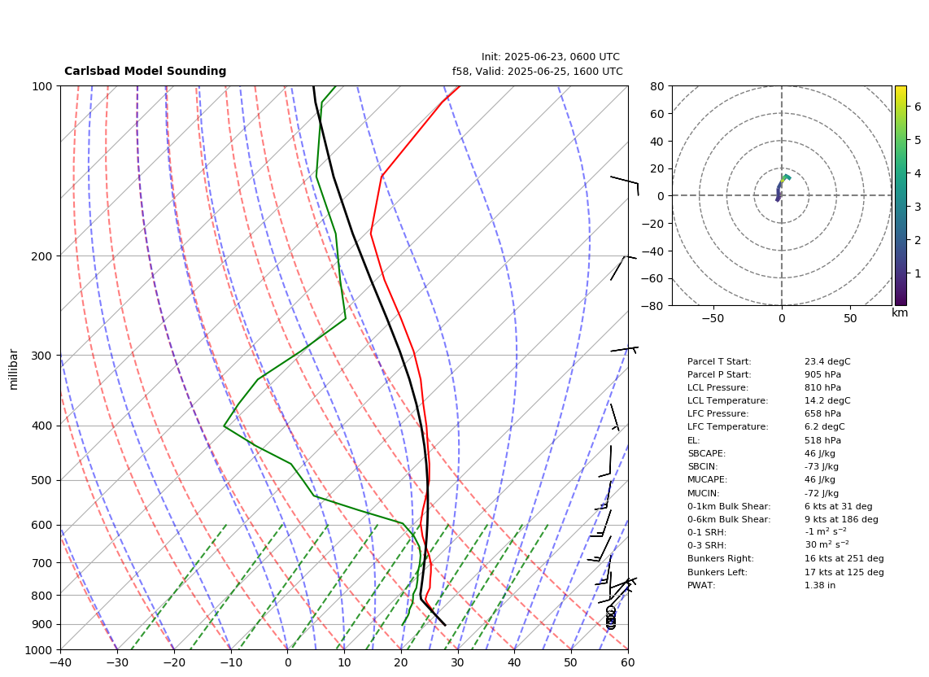The height and width of the screenshot is (677, 929).
Task: Click the "f58, Valid: 2025-06-25, 1600 UTC" line
Action: (x=538, y=72)
